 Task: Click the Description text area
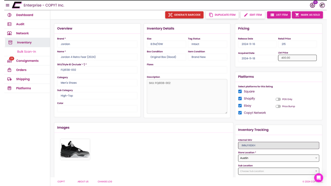click(x=187, y=96)
